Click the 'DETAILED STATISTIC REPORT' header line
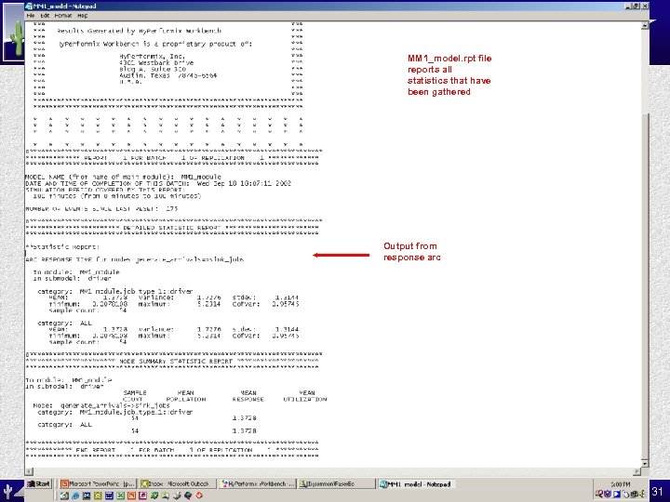This screenshot has width=670, height=502. pos(172,228)
